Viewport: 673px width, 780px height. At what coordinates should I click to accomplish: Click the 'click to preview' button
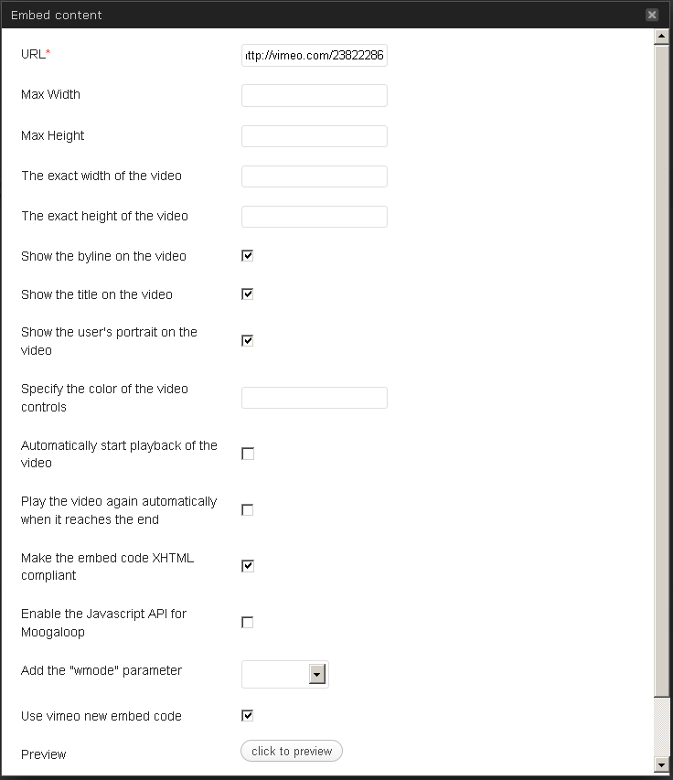[292, 751]
